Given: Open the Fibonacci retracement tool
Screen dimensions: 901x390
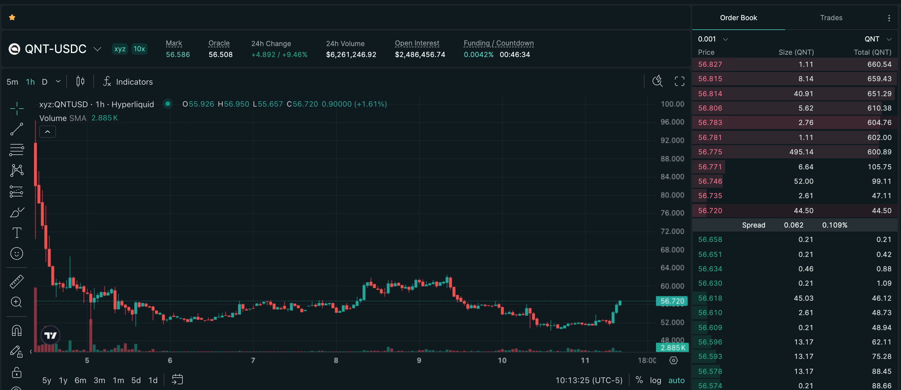Looking at the screenshot, I should click(16, 150).
